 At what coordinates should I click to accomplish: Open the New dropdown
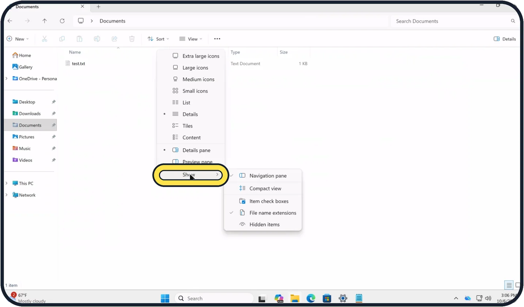point(18,39)
